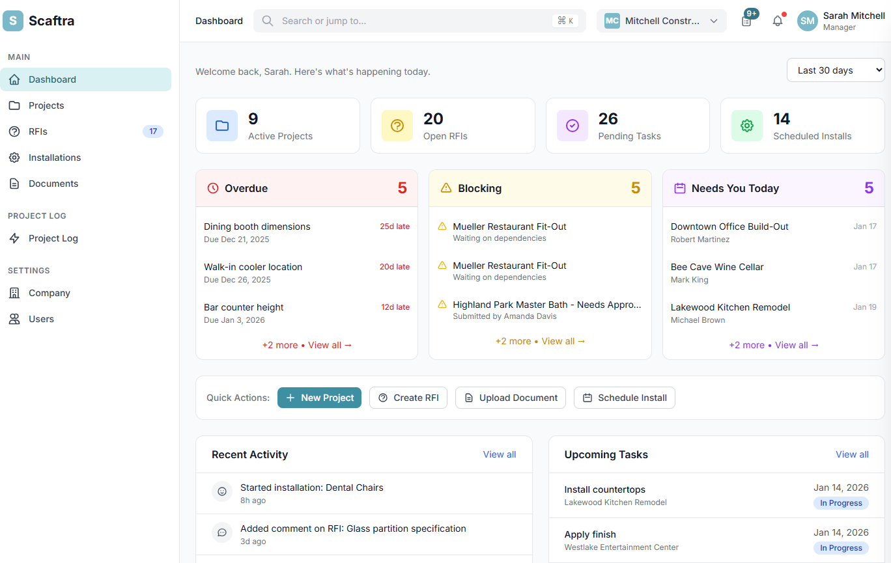Open Sarah Mitchell's profile avatar menu
Viewport: 891px width, 563px height.
point(807,20)
